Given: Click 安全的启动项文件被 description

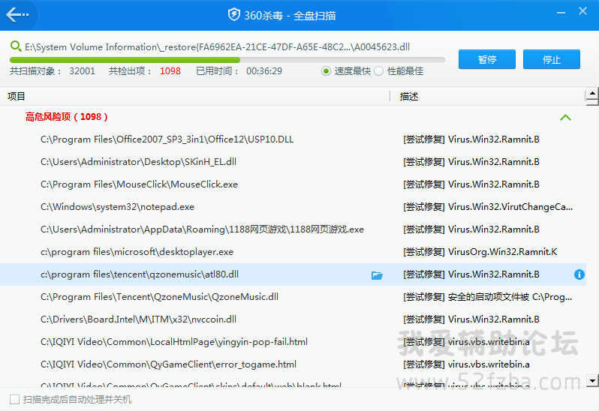Looking at the screenshot, I should tap(488, 297).
